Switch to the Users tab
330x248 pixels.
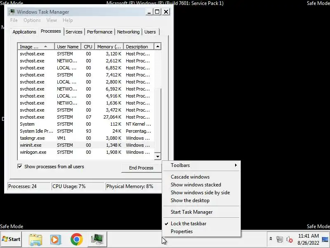tap(150, 32)
